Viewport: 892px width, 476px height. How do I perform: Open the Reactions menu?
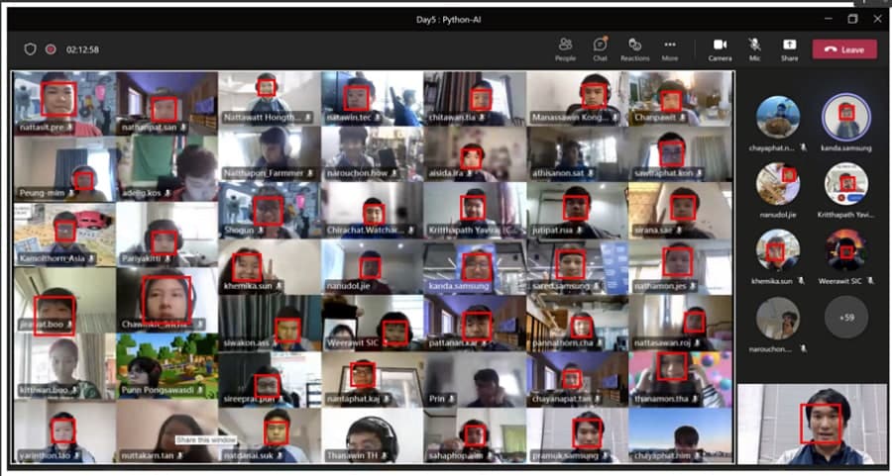(x=634, y=48)
